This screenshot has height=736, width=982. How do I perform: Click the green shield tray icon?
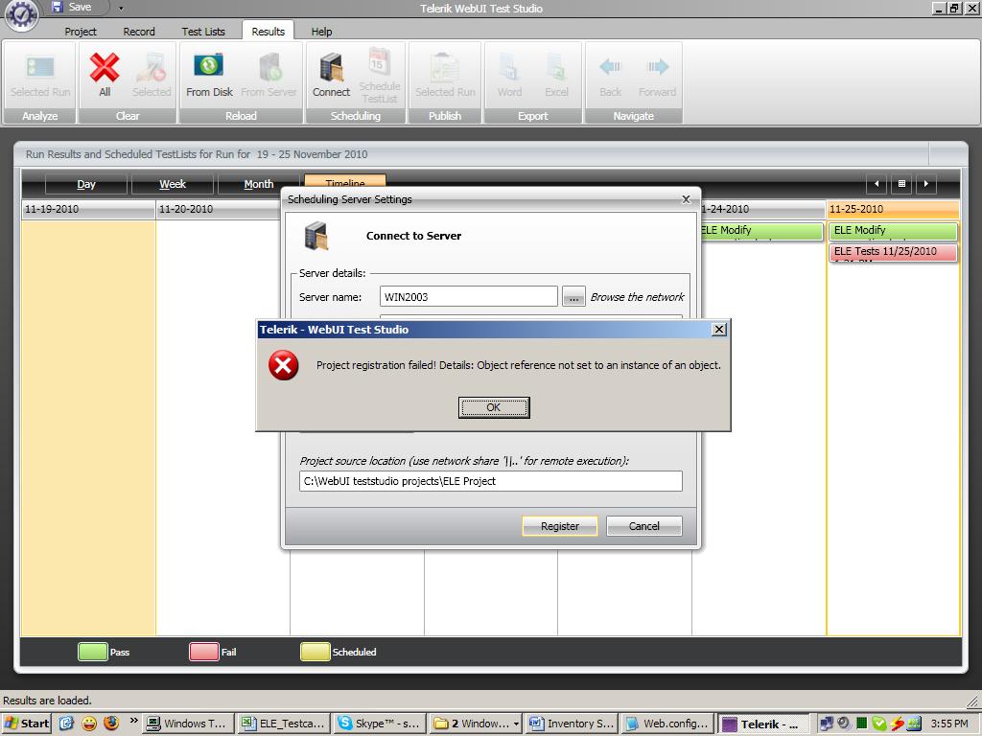click(x=879, y=724)
